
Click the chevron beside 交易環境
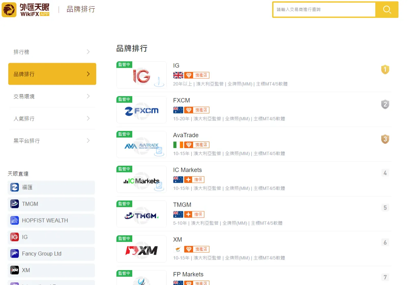tap(88, 96)
